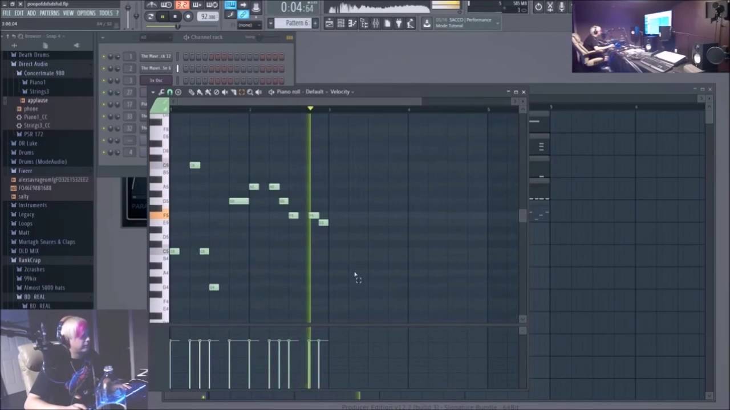Mute the 3x Osc channel LED
The height and width of the screenshot is (410, 730).
(x=103, y=80)
